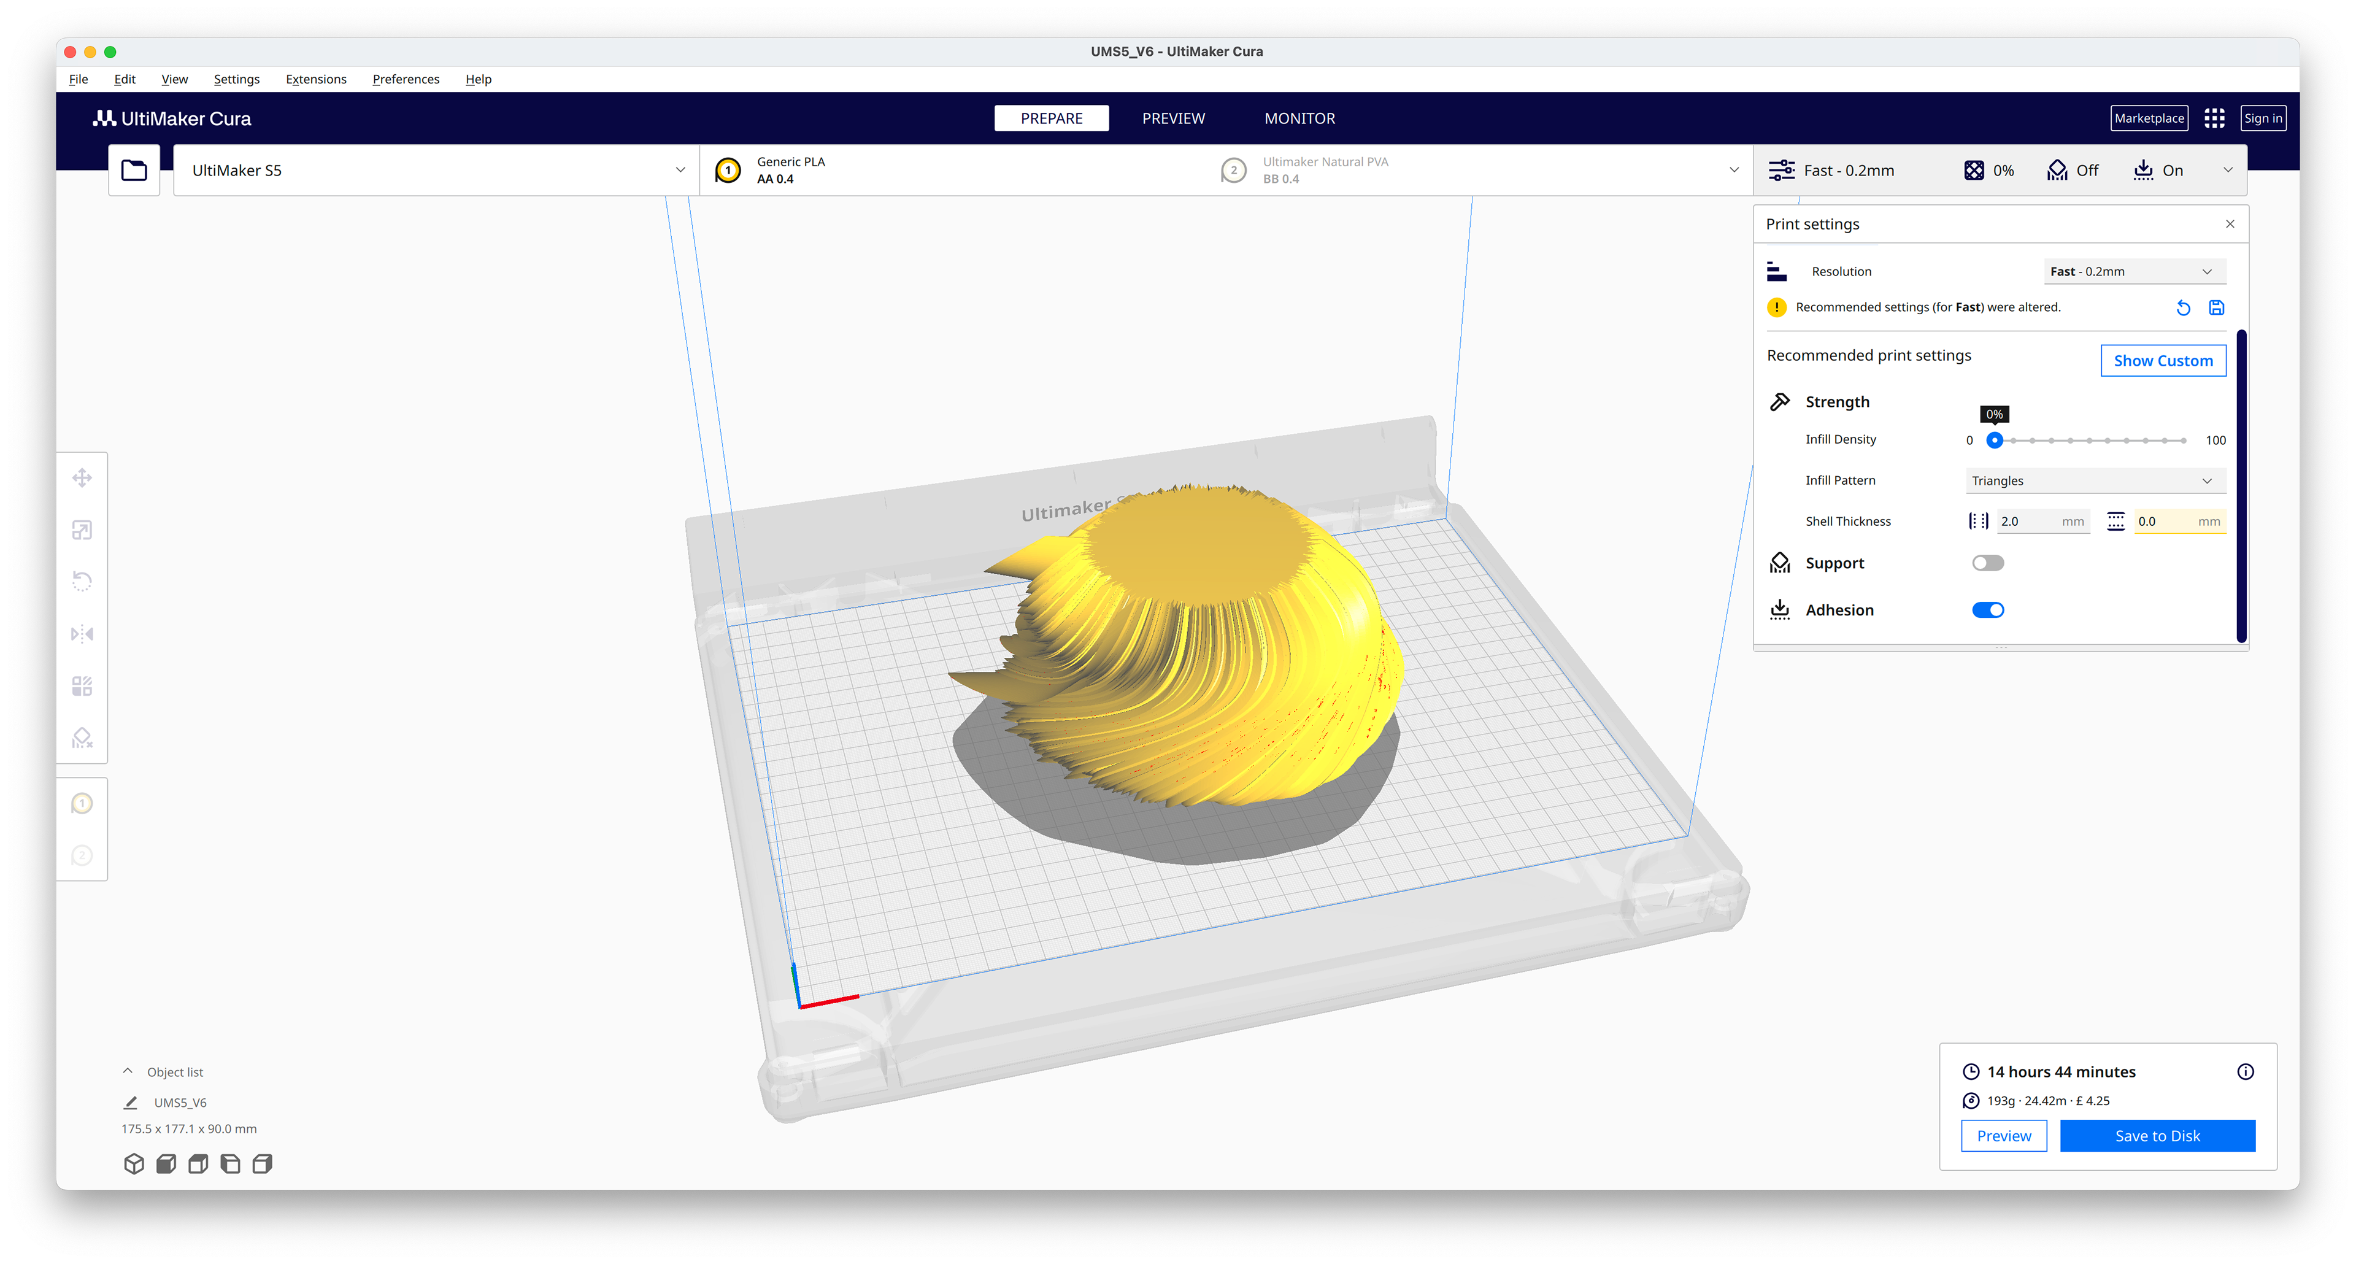Click Save to Disk
2356x1264 pixels.
point(2158,1136)
